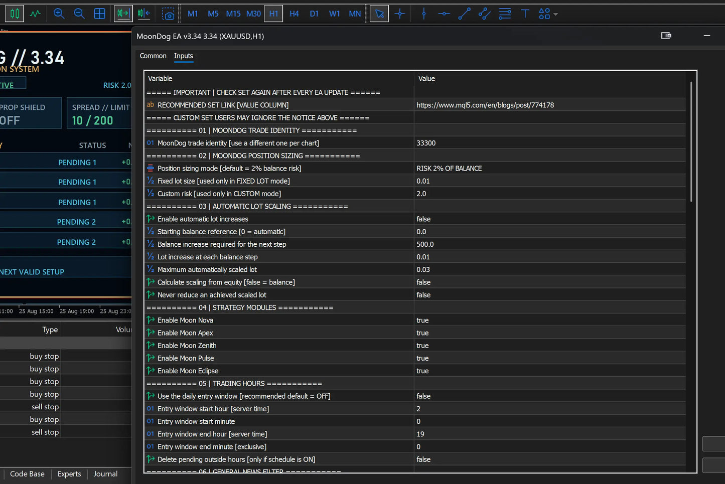Activate the crosshair tool
The image size is (725, 484).
pos(400,14)
